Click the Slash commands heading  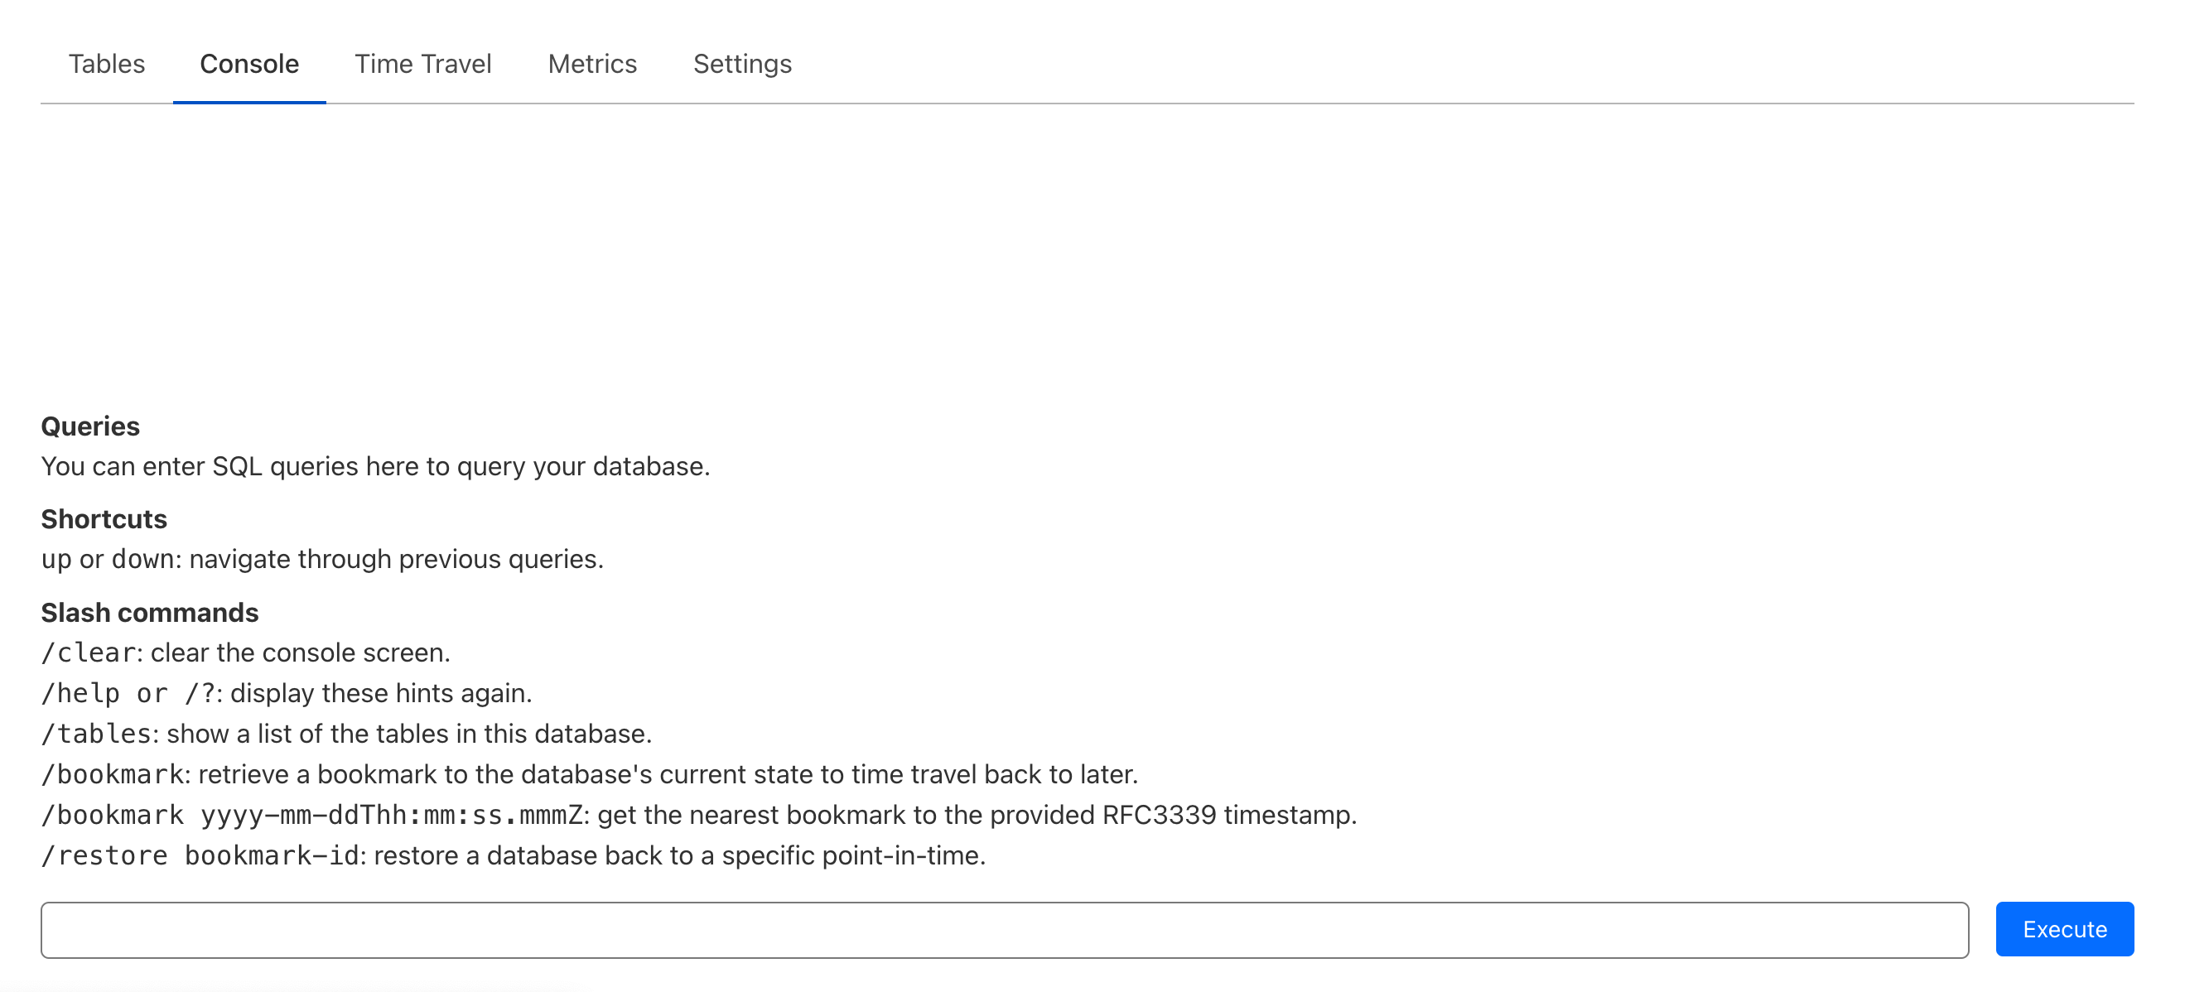(150, 612)
